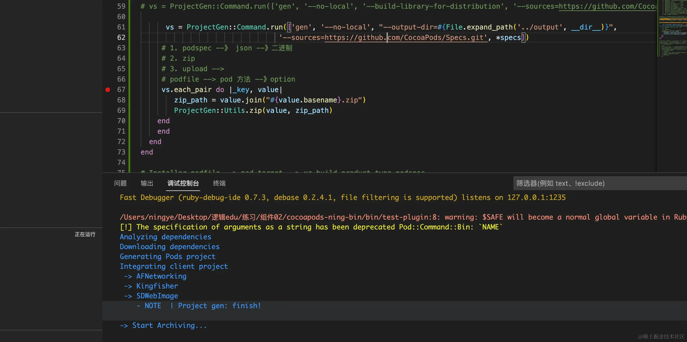Switch to the 终端 tab
687x342 pixels.
coord(219,183)
